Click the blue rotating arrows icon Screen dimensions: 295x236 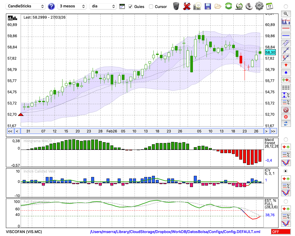pos(286,124)
